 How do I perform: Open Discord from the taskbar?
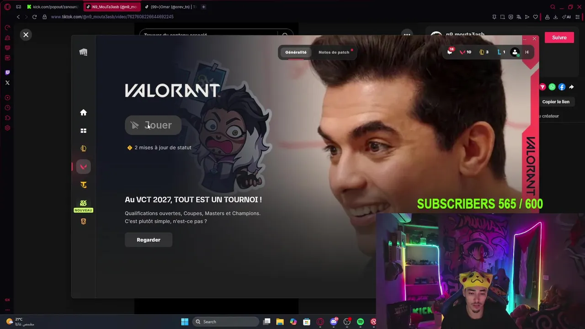[334, 322]
